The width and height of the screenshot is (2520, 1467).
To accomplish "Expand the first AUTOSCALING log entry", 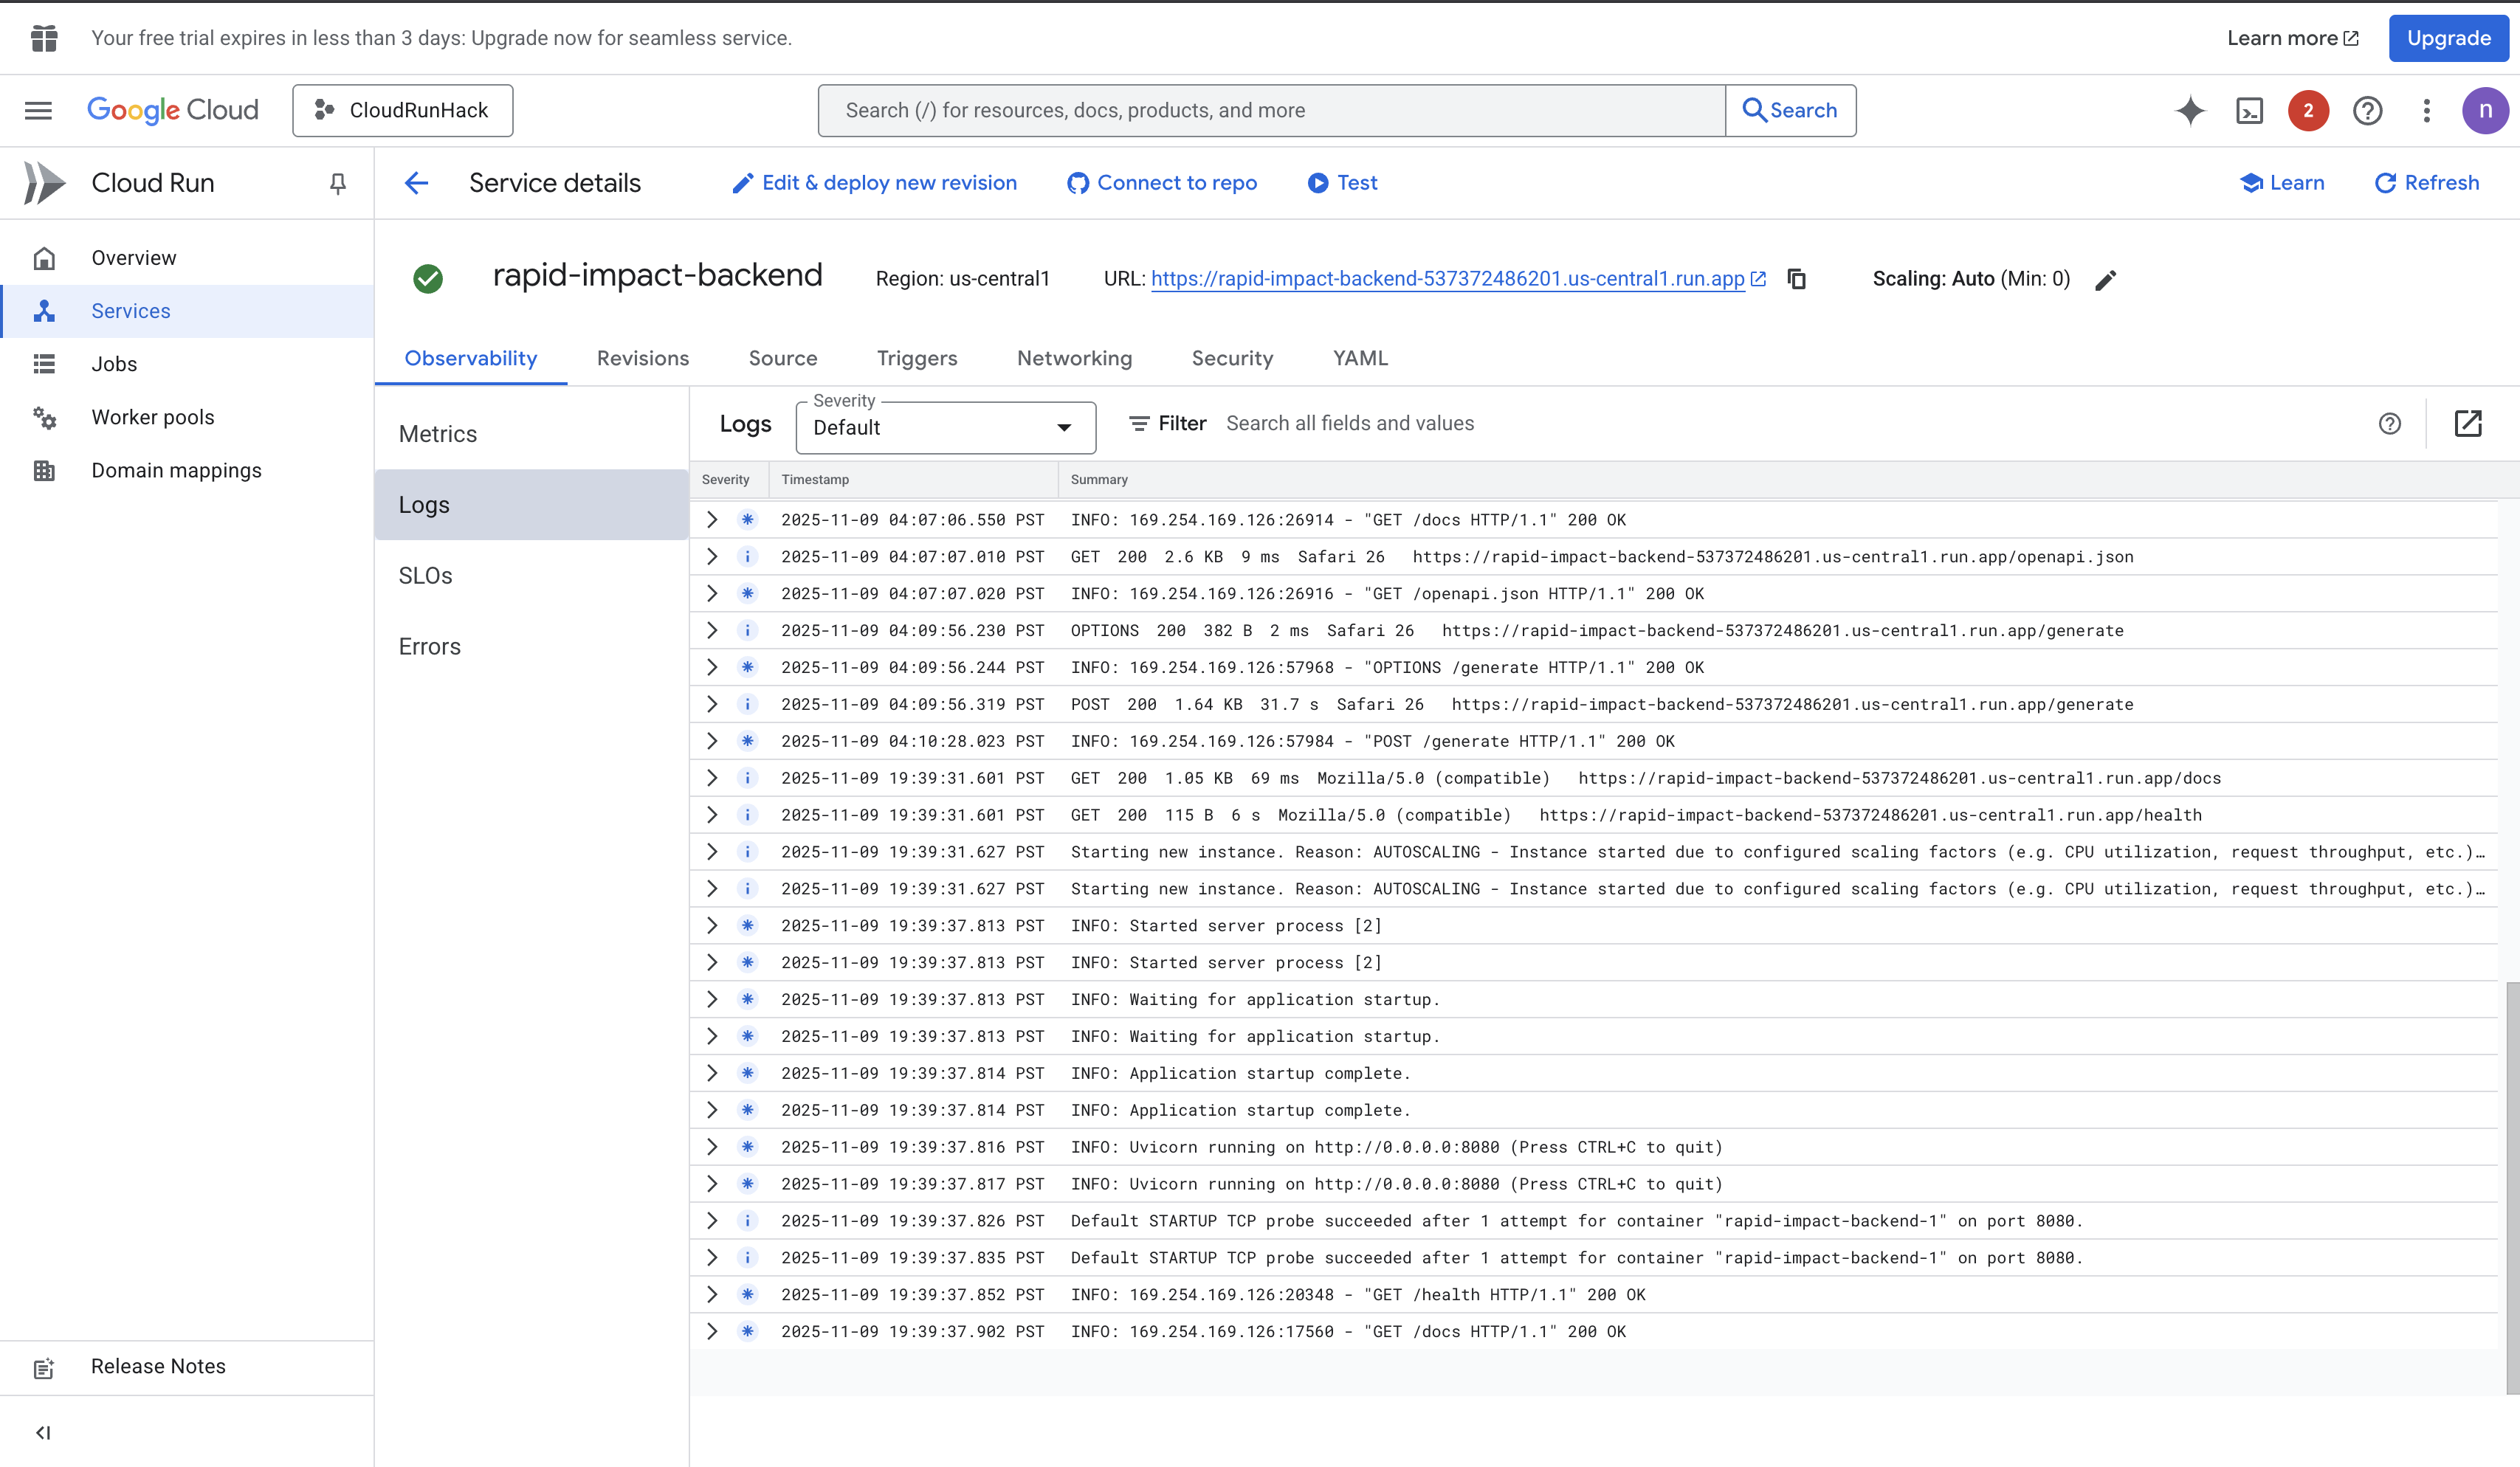I will click(x=712, y=852).
